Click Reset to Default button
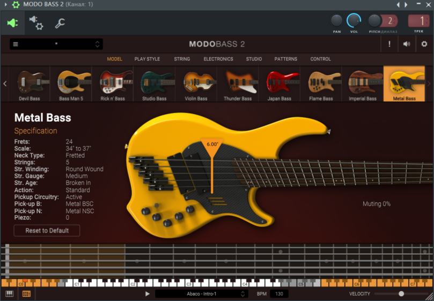This screenshot has width=434, height=301. pos(47,230)
